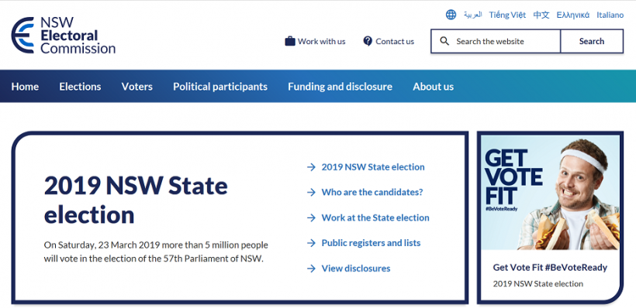Open Political participants navigation item
This screenshot has width=636, height=308.
(x=220, y=87)
